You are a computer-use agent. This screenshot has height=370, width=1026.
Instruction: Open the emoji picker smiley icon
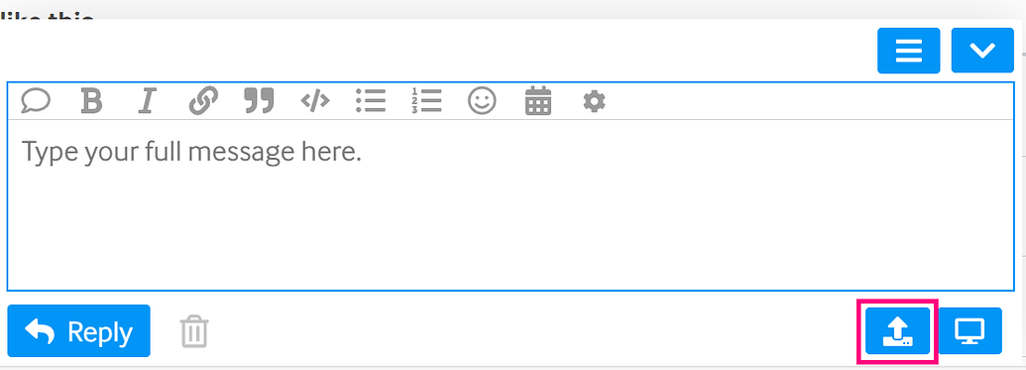(x=482, y=101)
